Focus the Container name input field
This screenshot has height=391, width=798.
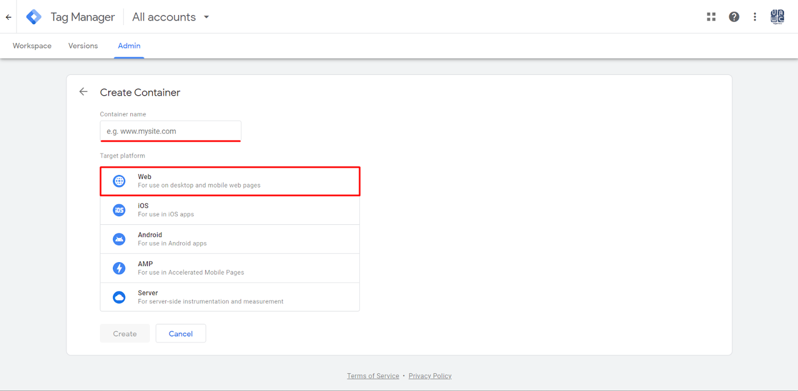(x=171, y=131)
